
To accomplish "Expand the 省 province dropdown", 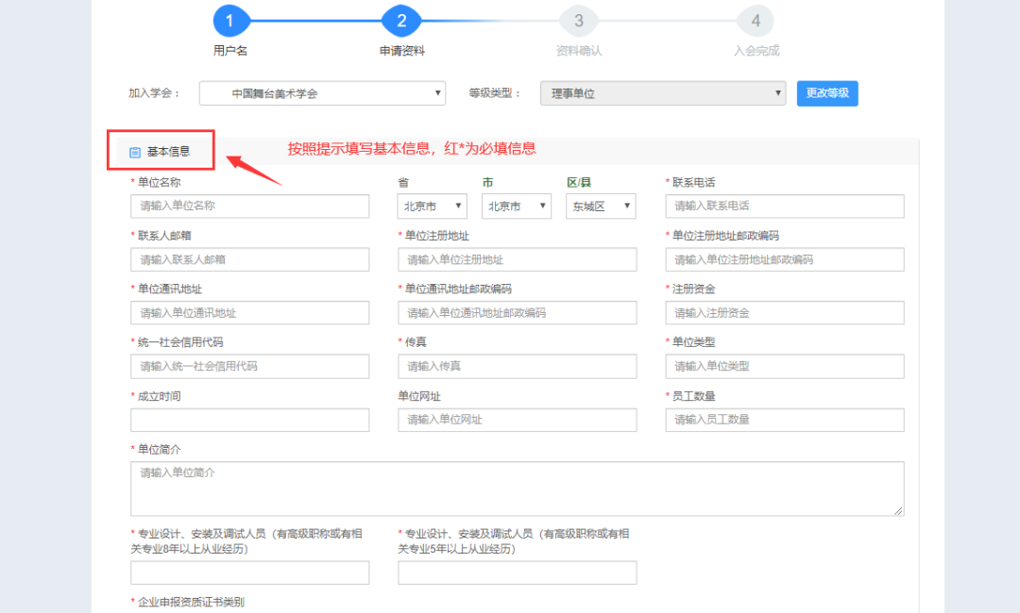I will (x=433, y=207).
